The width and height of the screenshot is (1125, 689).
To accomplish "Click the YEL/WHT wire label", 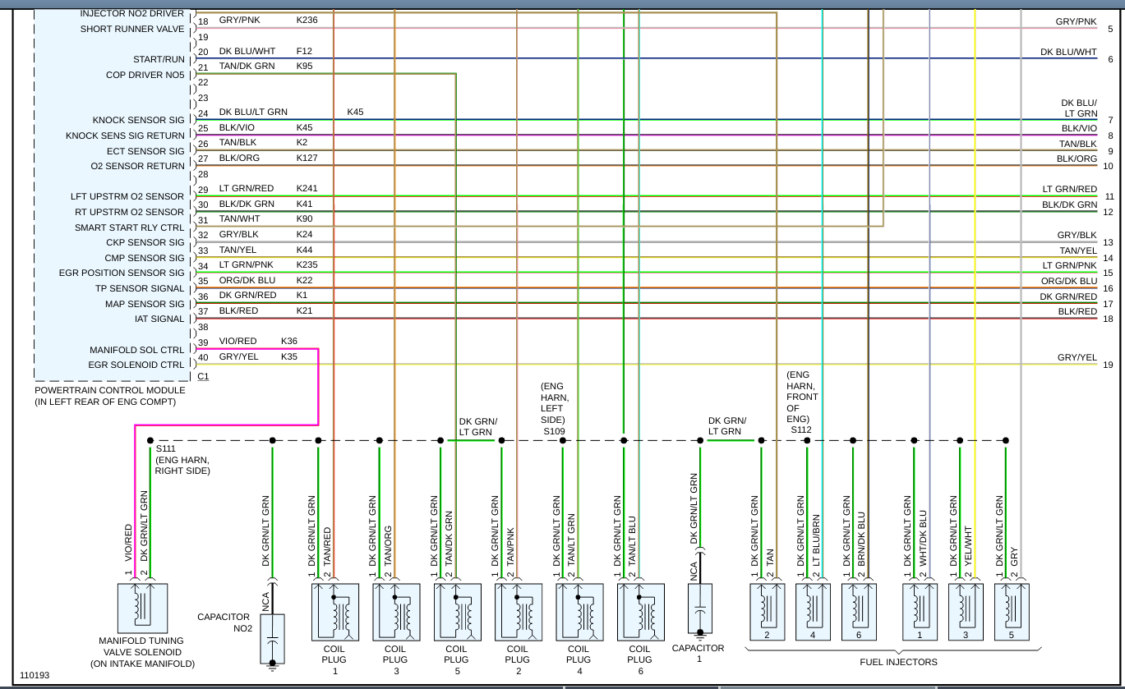I will tap(970, 547).
